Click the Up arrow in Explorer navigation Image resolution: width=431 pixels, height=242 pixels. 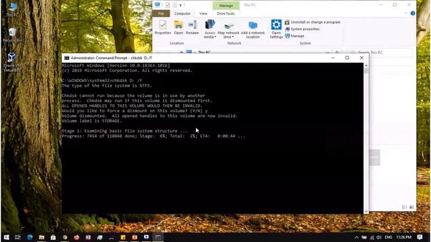click(x=181, y=52)
